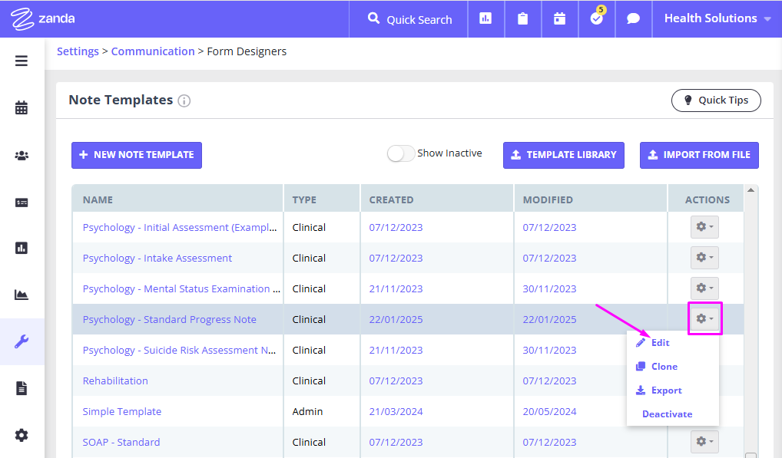
Task: Collapse the sidebar with the hamburger icon
Action: 21,61
